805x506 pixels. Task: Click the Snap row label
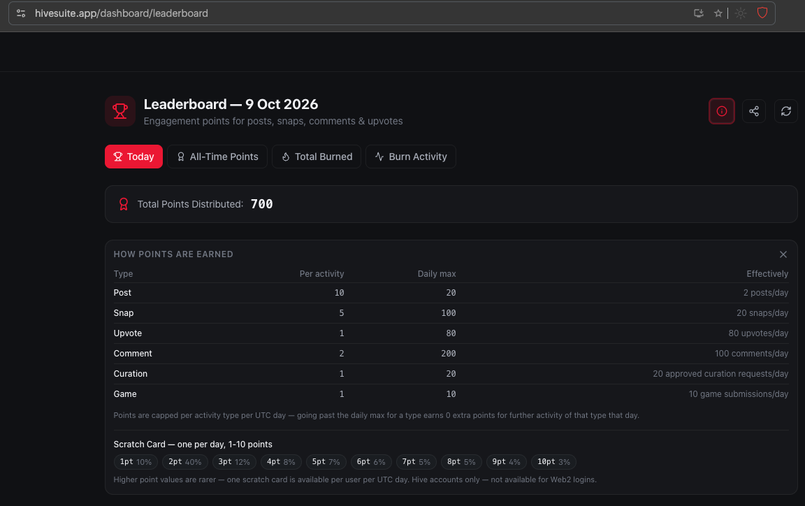click(x=123, y=313)
